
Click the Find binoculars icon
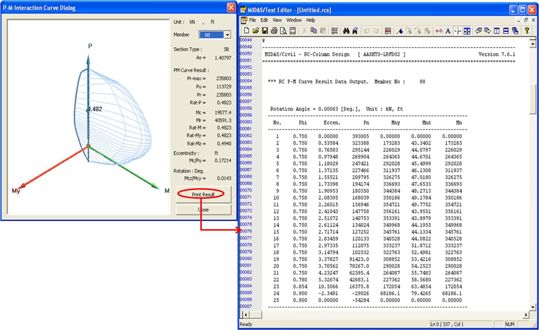pyautogui.click(x=346, y=31)
